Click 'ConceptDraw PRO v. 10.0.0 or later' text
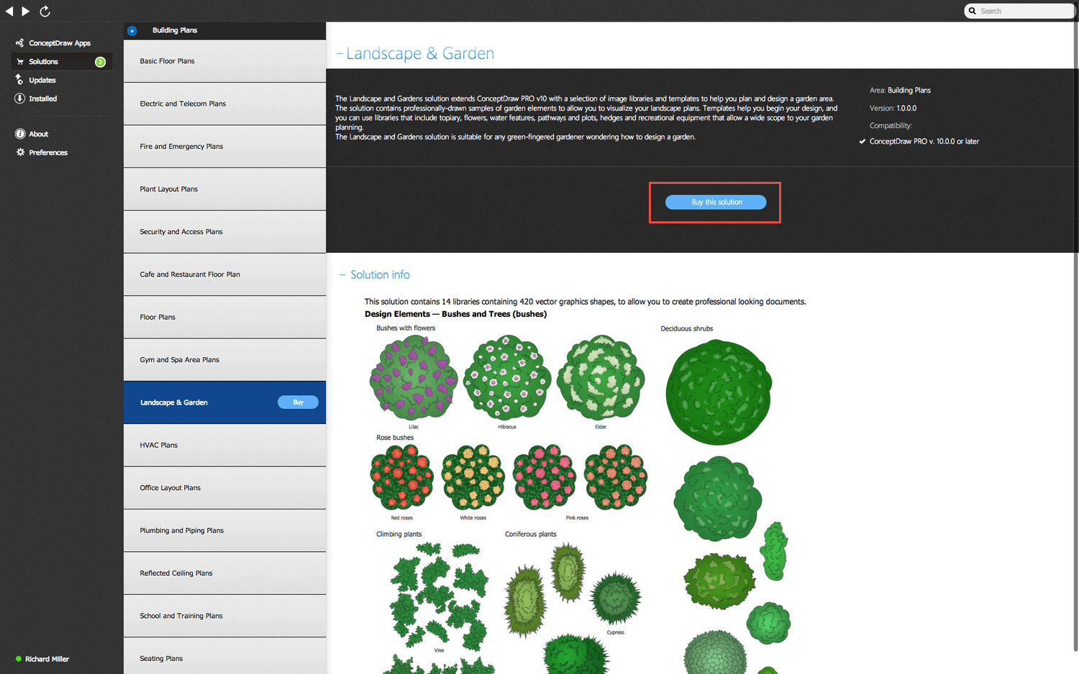This screenshot has height=674, width=1079. (924, 142)
